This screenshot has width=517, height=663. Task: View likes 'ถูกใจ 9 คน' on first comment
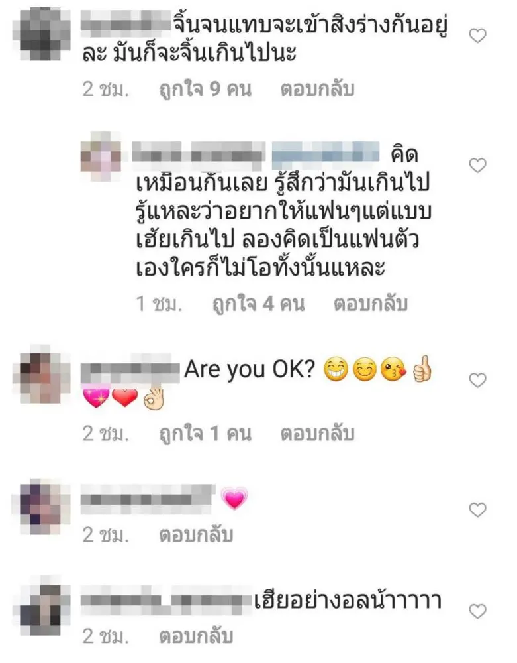pyautogui.click(x=205, y=90)
